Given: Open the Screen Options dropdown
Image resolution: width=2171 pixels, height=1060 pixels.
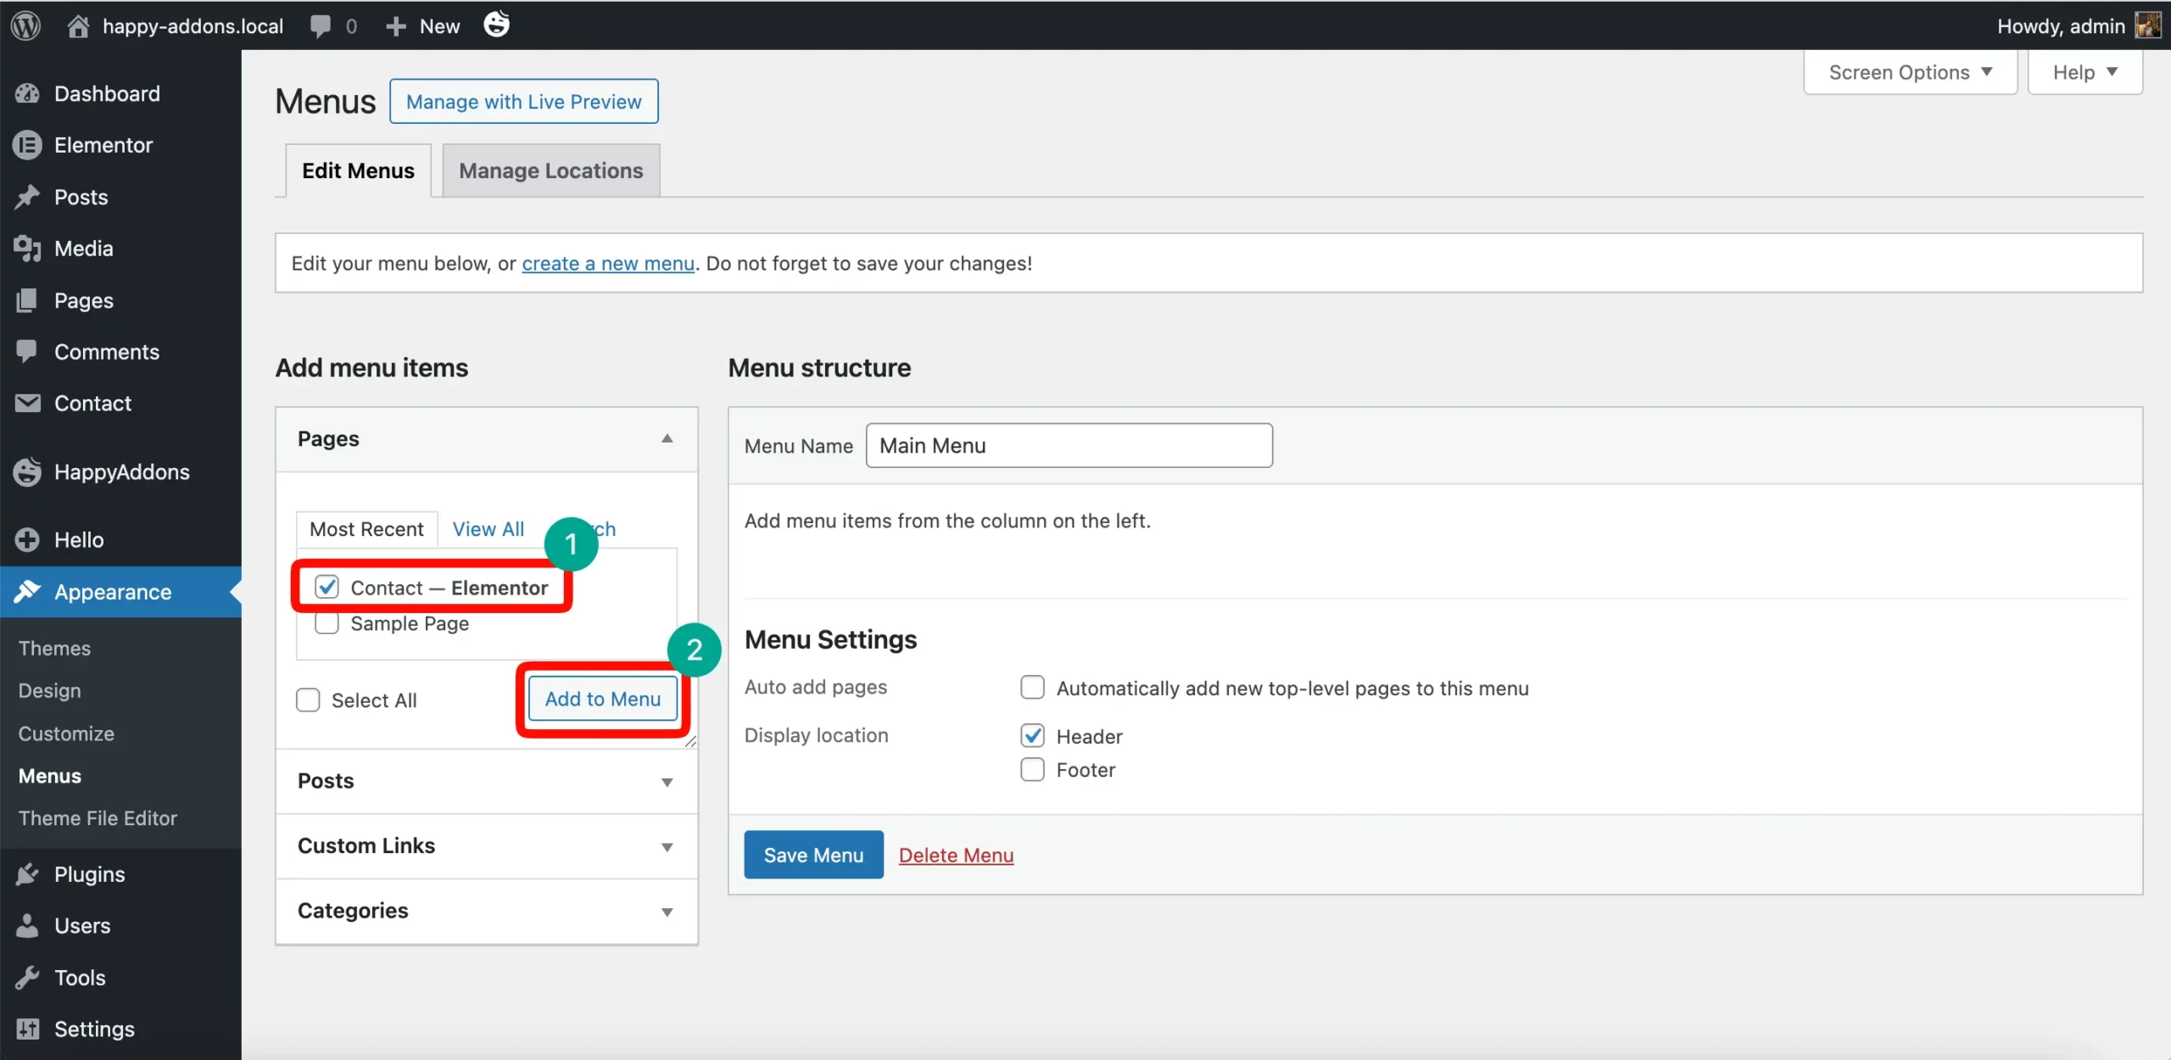Looking at the screenshot, I should click(x=1910, y=72).
